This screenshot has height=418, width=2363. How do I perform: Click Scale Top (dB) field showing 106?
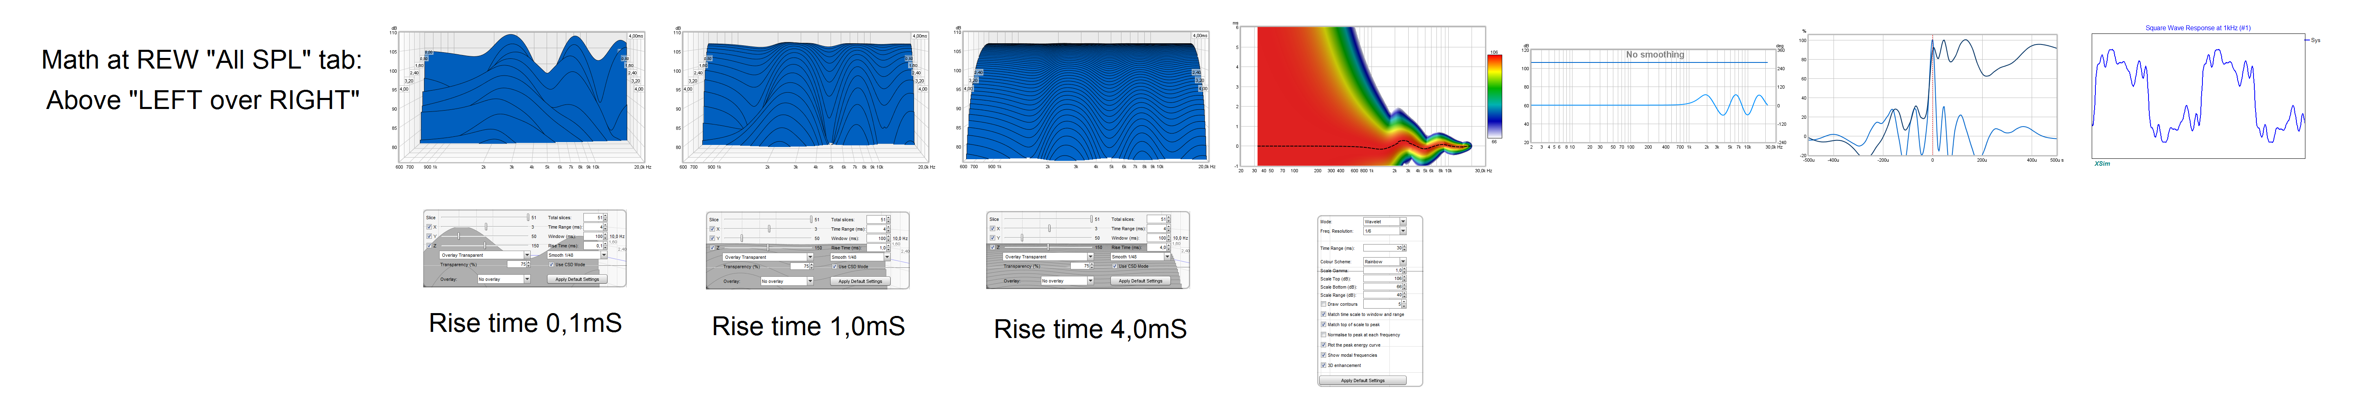click(x=1385, y=279)
